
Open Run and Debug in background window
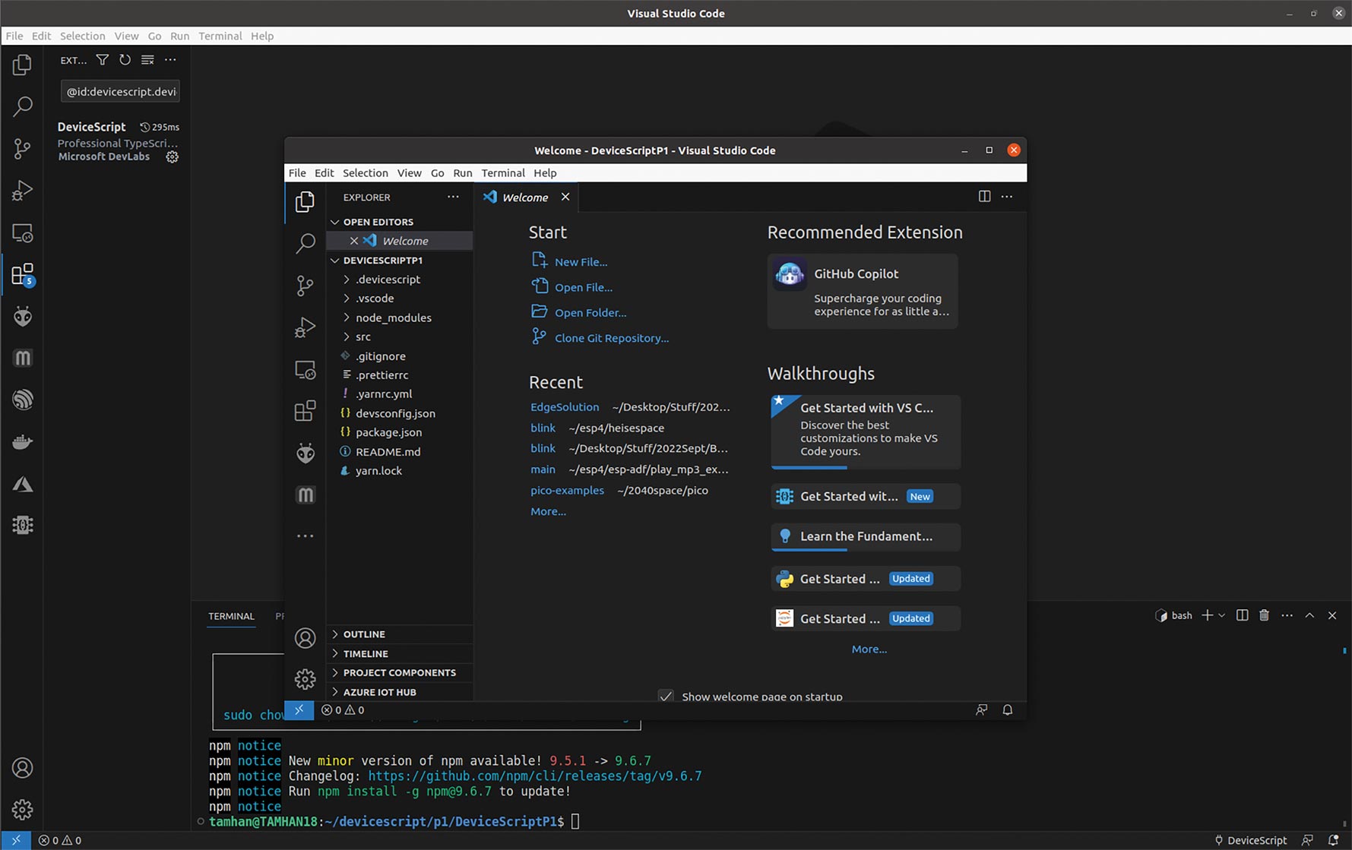click(22, 190)
